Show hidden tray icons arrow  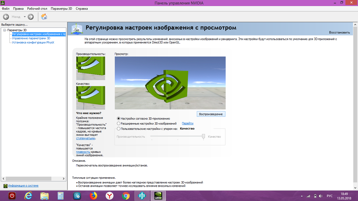302,196
